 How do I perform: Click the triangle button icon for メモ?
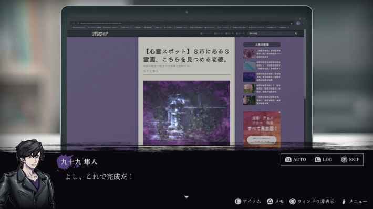click(x=270, y=202)
